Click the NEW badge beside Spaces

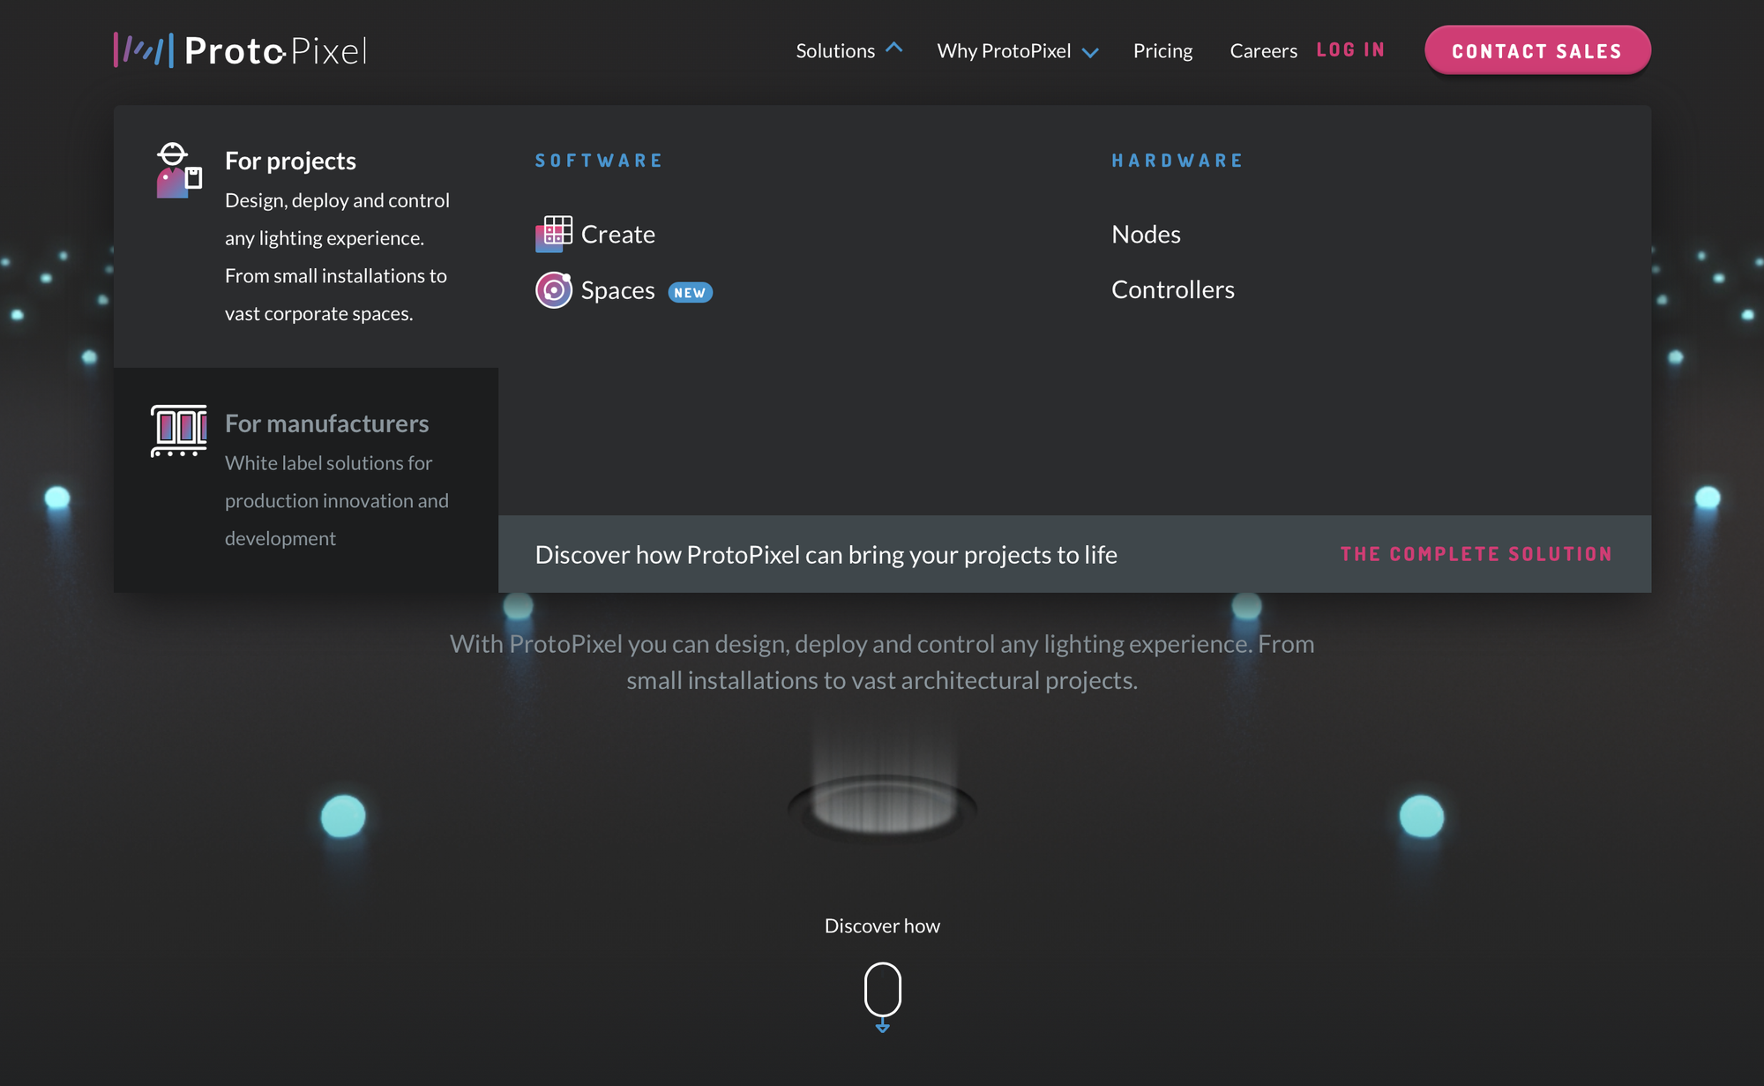click(x=690, y=292)
